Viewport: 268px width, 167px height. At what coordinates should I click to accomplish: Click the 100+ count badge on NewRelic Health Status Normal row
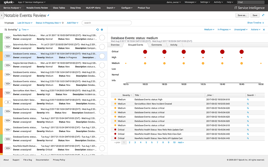click(x=8, y=38)
